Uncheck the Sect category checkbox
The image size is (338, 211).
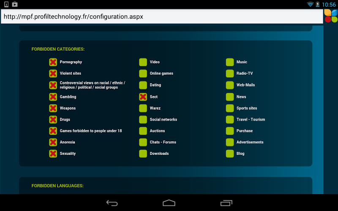143,97
